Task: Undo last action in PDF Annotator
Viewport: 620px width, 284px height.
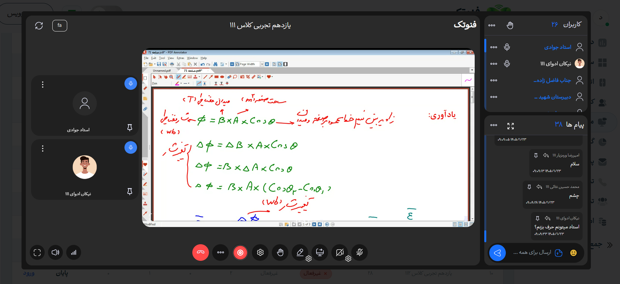Action: (x=202, y=64)
